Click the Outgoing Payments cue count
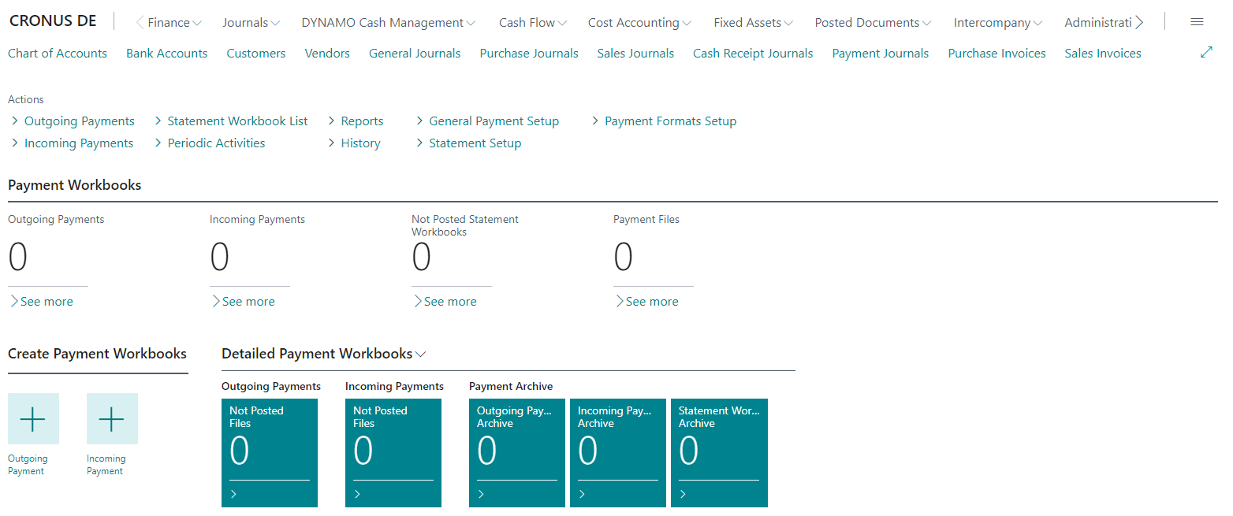 point(18,257)
